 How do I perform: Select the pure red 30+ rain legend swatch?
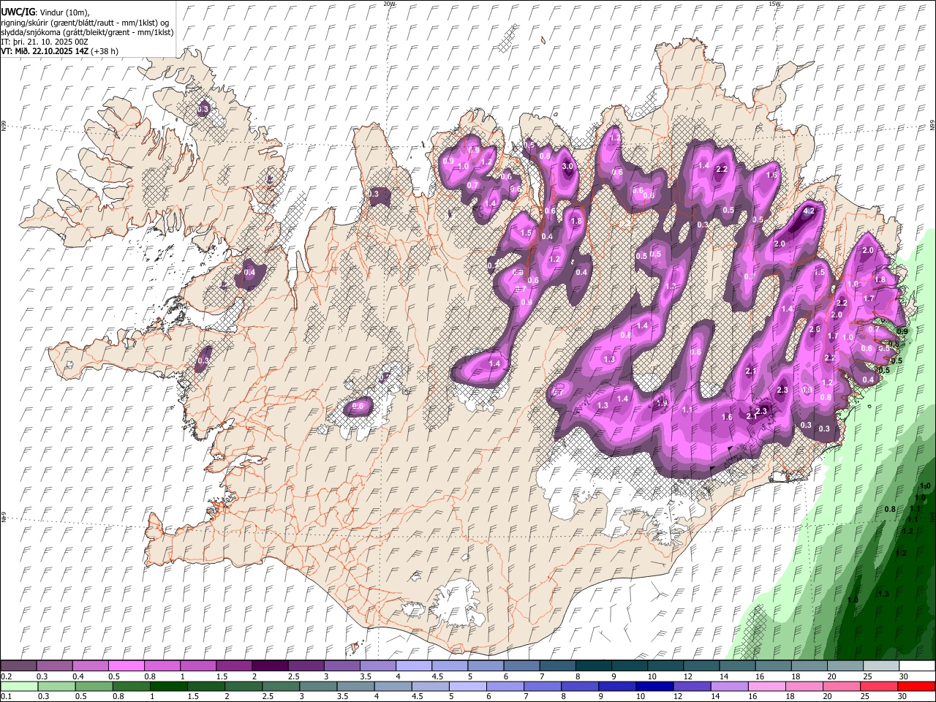917,686
